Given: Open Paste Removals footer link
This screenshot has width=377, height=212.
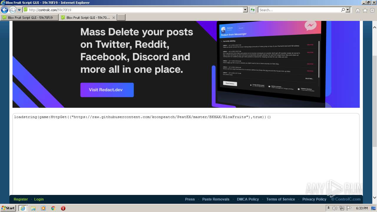Looking at the screenshot, I should tap(216, 199).
